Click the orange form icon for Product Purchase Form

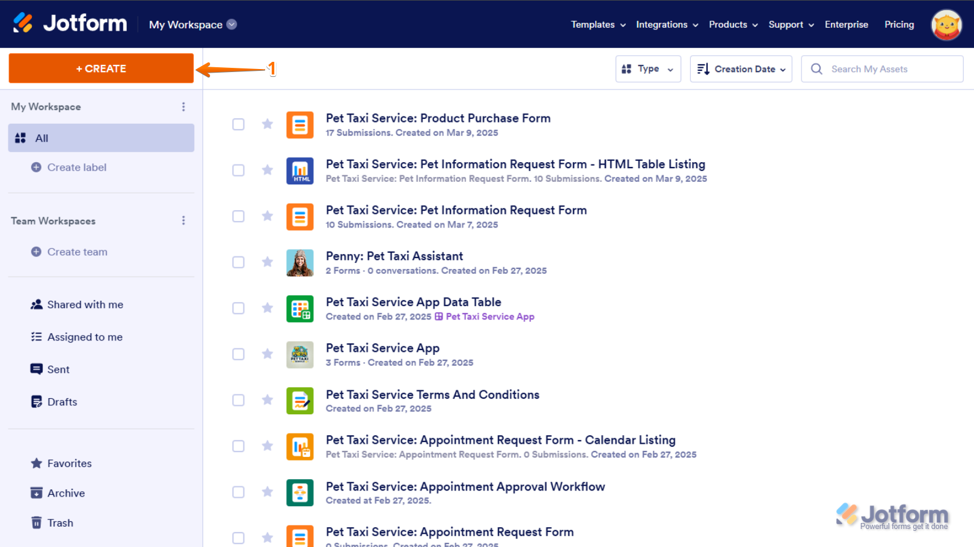pos(299,125)
